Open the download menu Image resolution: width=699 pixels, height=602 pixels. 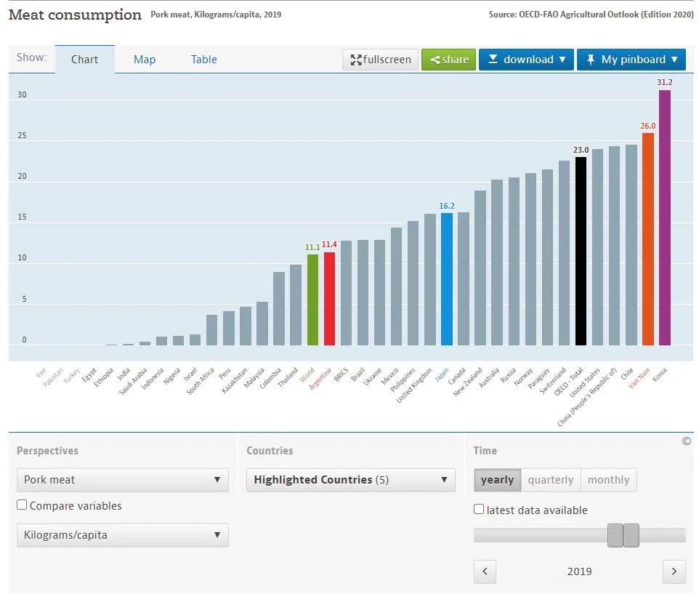coord(526,60)
